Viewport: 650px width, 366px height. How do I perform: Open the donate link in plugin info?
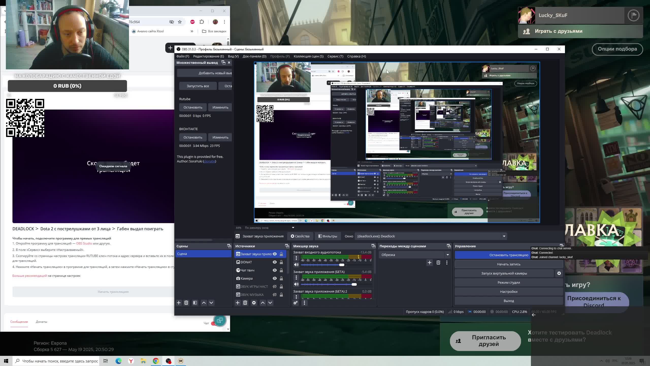pos(209,161)
